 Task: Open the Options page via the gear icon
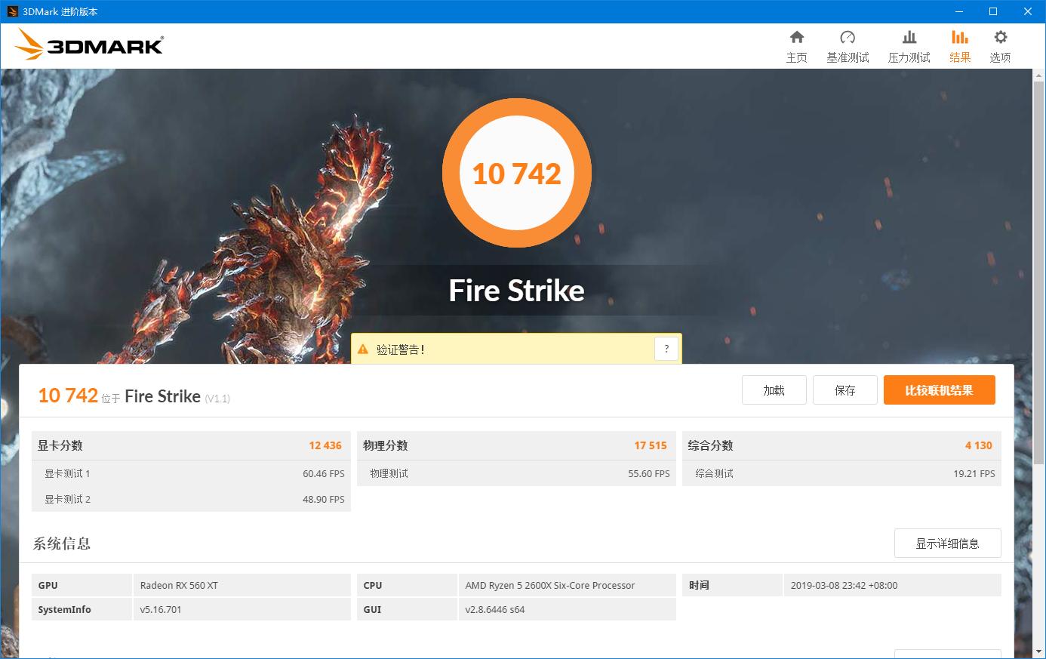[x=1000, y=45]
